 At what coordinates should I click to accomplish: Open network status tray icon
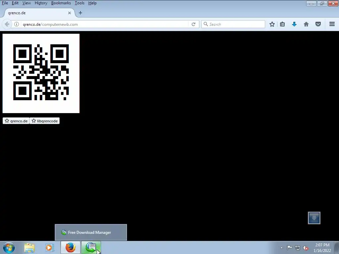(x=298, y=248)
